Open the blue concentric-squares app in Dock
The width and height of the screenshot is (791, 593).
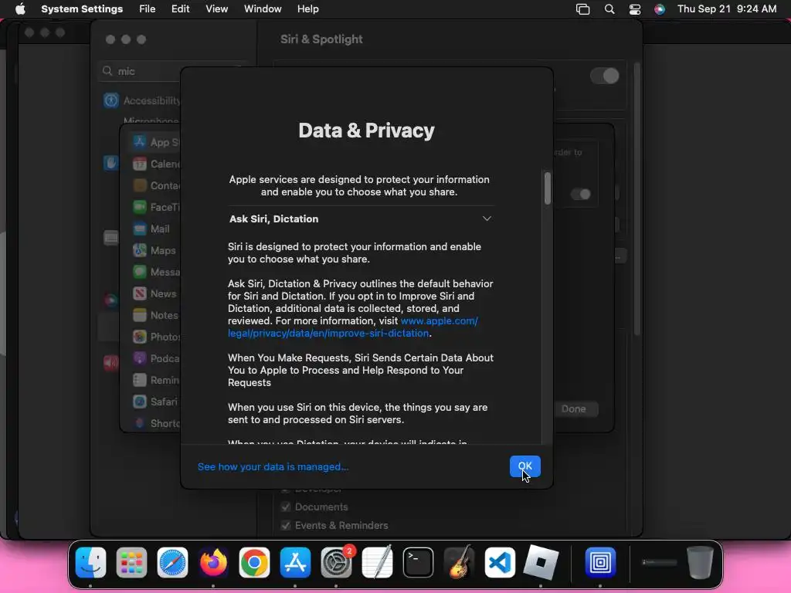click(x=600, y=562)
